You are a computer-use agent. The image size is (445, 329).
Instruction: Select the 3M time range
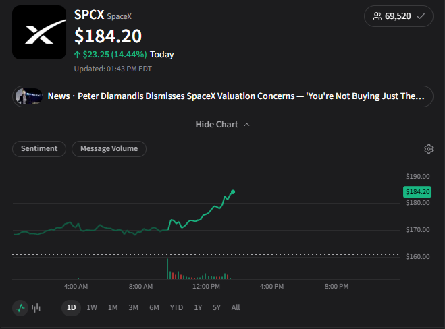tap(134, 307)
